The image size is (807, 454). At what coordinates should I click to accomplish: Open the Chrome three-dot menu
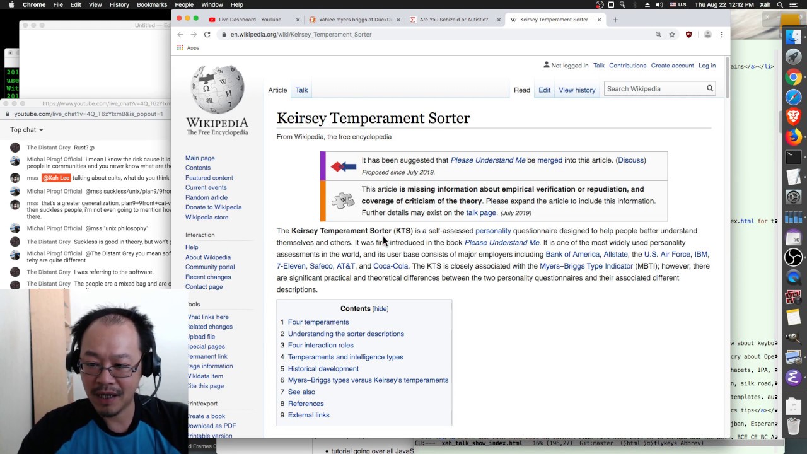click(x=721, y=35)
